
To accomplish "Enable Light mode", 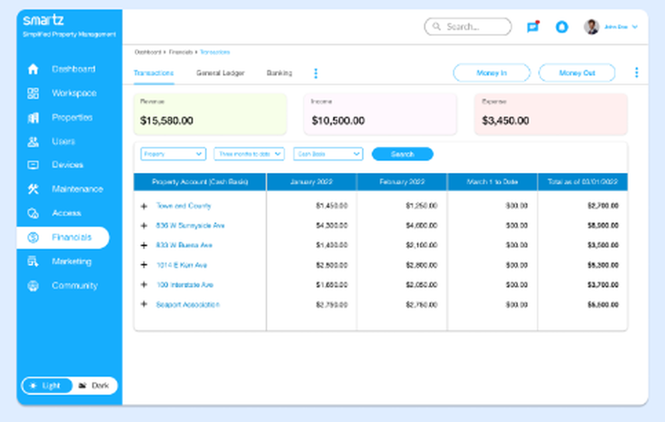I will [47, 385].
